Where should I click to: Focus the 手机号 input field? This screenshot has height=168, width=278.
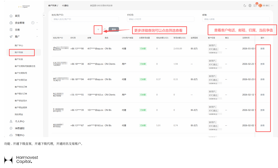point(161,19)
